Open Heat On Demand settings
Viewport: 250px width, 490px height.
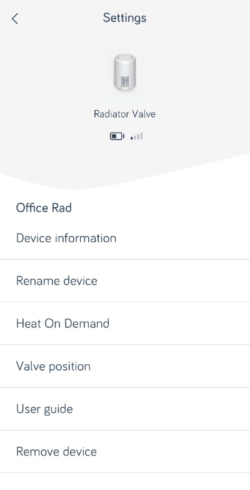[125, 324]
